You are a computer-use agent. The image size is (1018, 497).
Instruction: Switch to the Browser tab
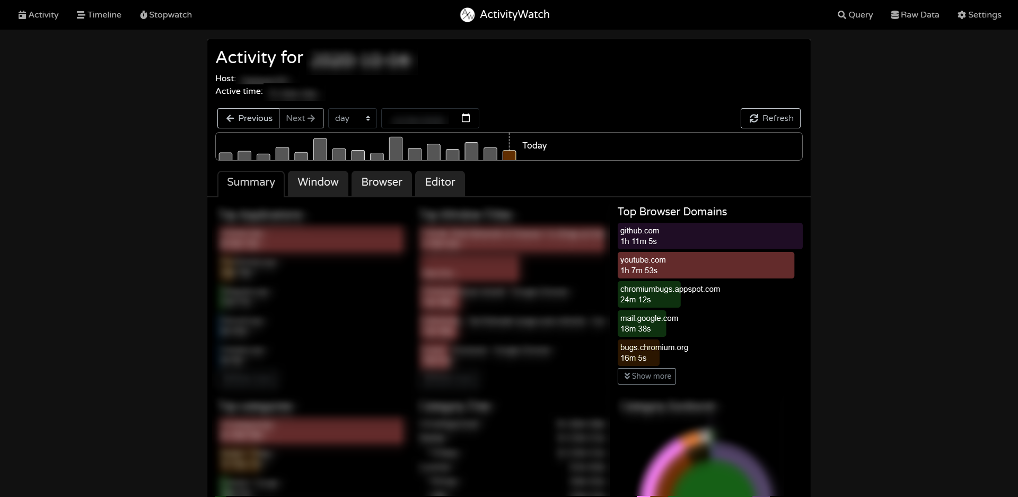click(x=382, y=183)
